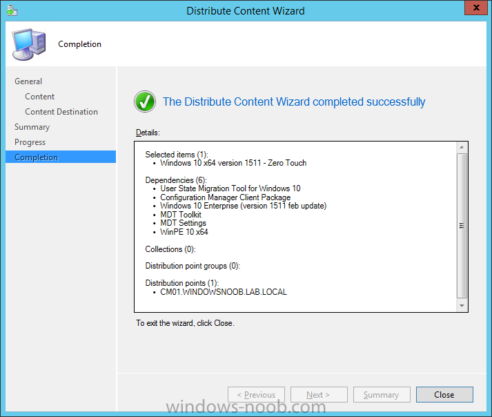This screenshot has width=492, height=417.
Task: Click the completed successfully heading text
Action: (294, 101)
